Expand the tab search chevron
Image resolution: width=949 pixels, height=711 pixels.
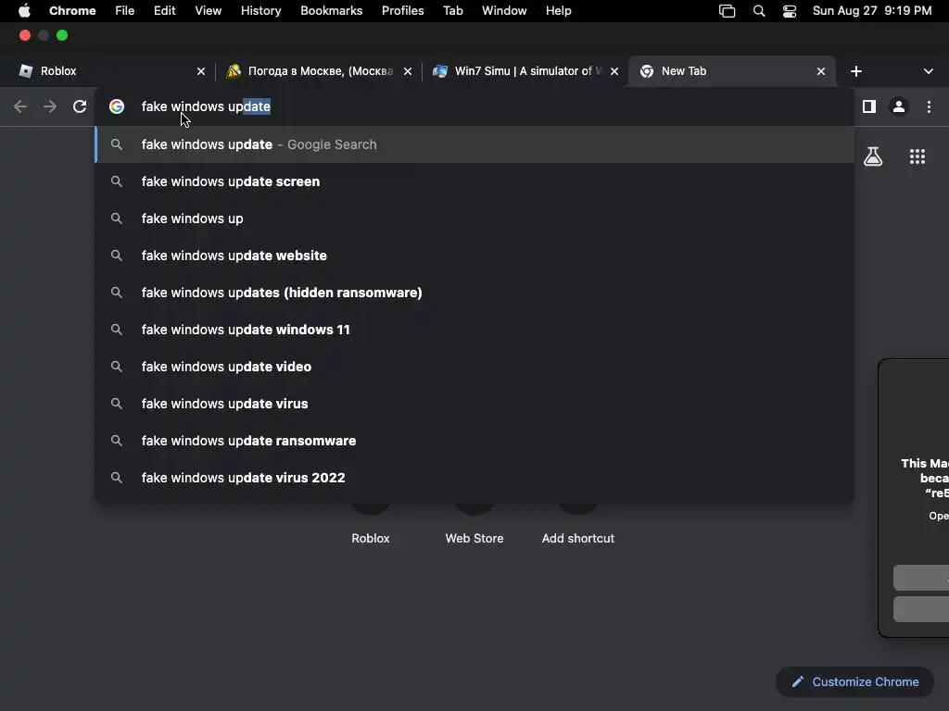[x=929, y=71]
